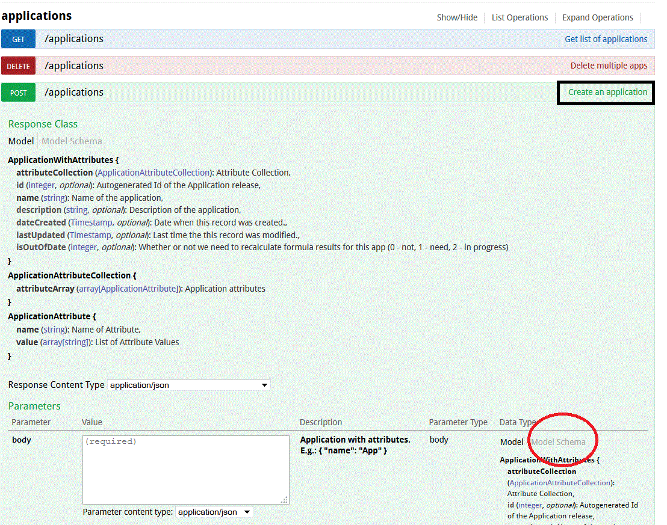
Task: Open the Response Content Type dropdown
Action: 188,385
